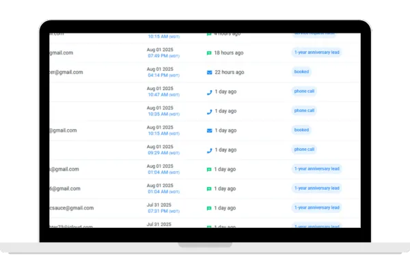Select the booked tag in the 04:14 PM row
Image resolution: width=410 pixels, height=273 pixels.
pyautogui.click(x=301, y=72)
